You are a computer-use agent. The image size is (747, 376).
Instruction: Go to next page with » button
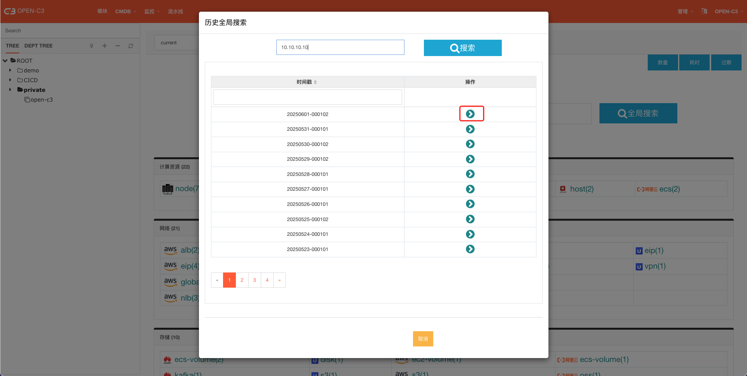(279, 280)
